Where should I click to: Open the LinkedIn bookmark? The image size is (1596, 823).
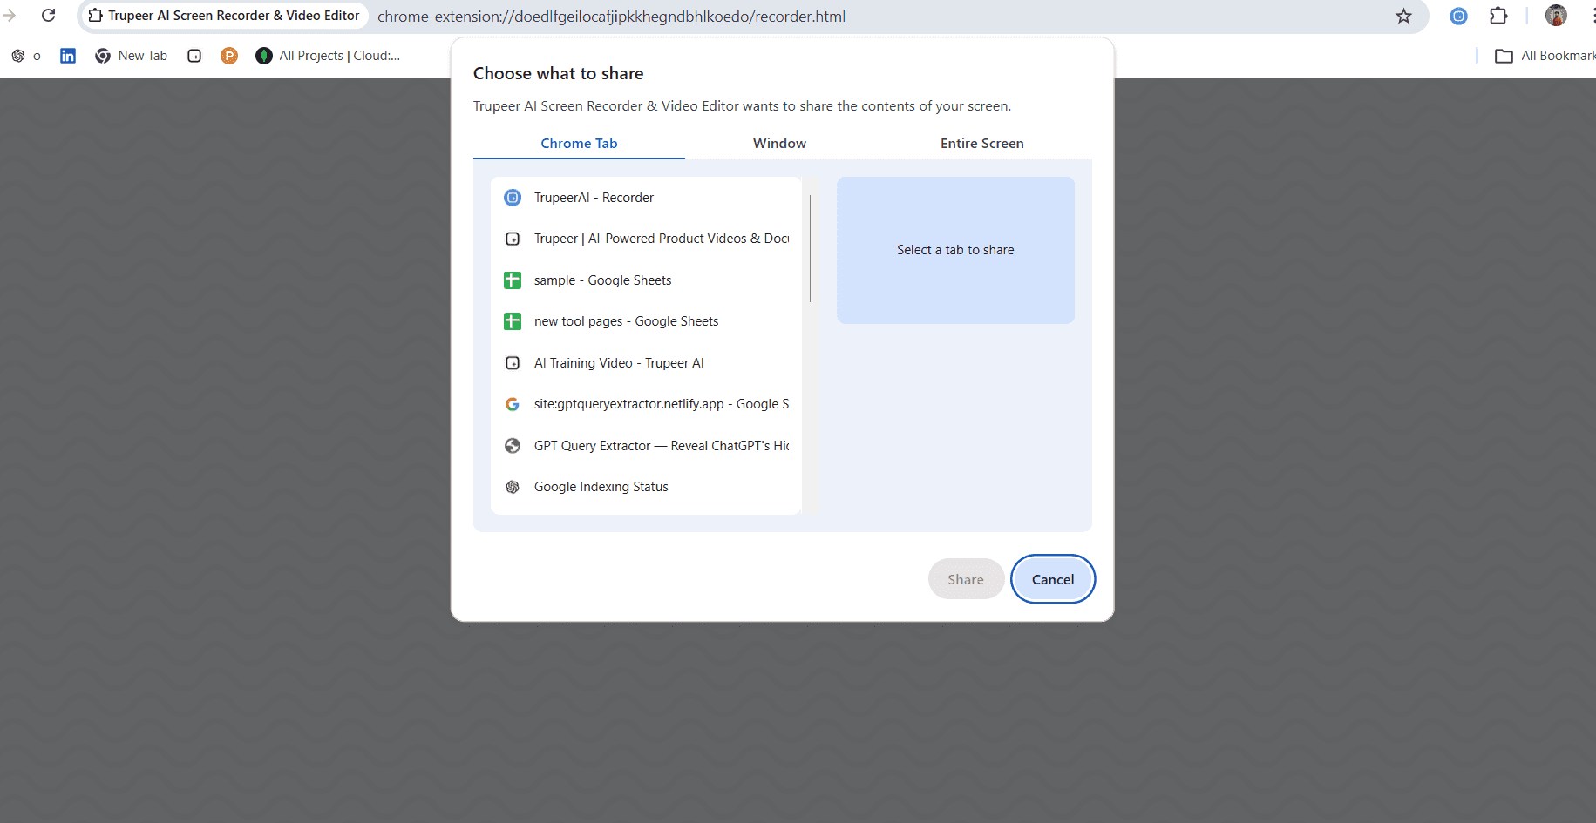68,56
